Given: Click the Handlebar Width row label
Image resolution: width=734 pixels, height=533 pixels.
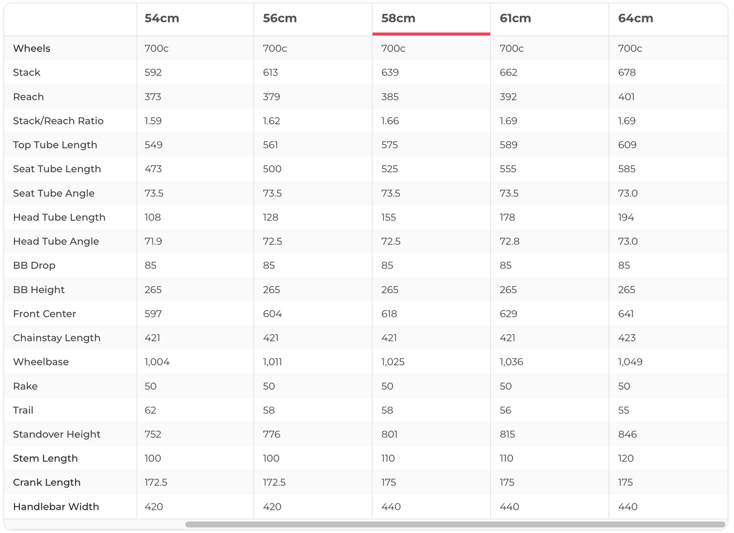Looking at the screenshot, I should [56, 507].
